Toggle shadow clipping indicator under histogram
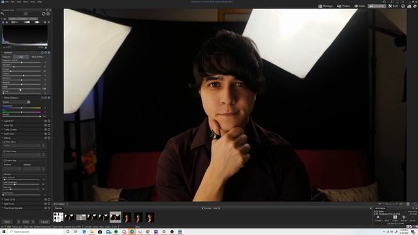418x235 pixels. [x=4, y=48]
